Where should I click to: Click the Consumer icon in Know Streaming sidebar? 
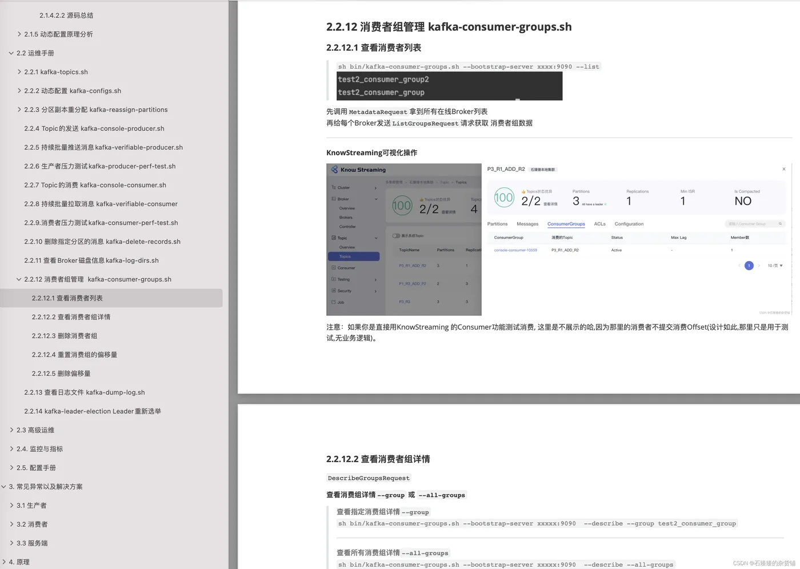click(334, 267)
